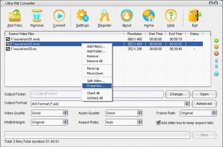
Task: Click the Stop button
Action: (x=204, y=135)
